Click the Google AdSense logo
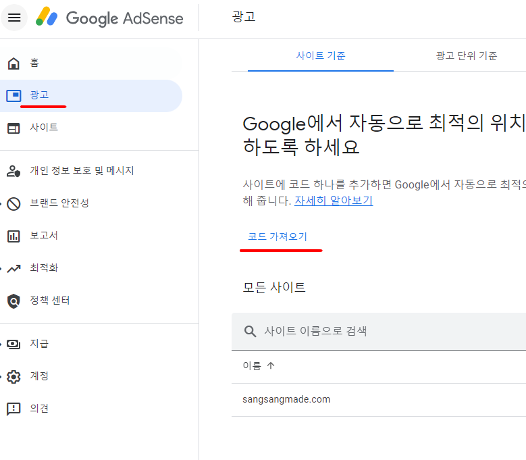This screenshot has width=526, height=460. tap(109, 18)
